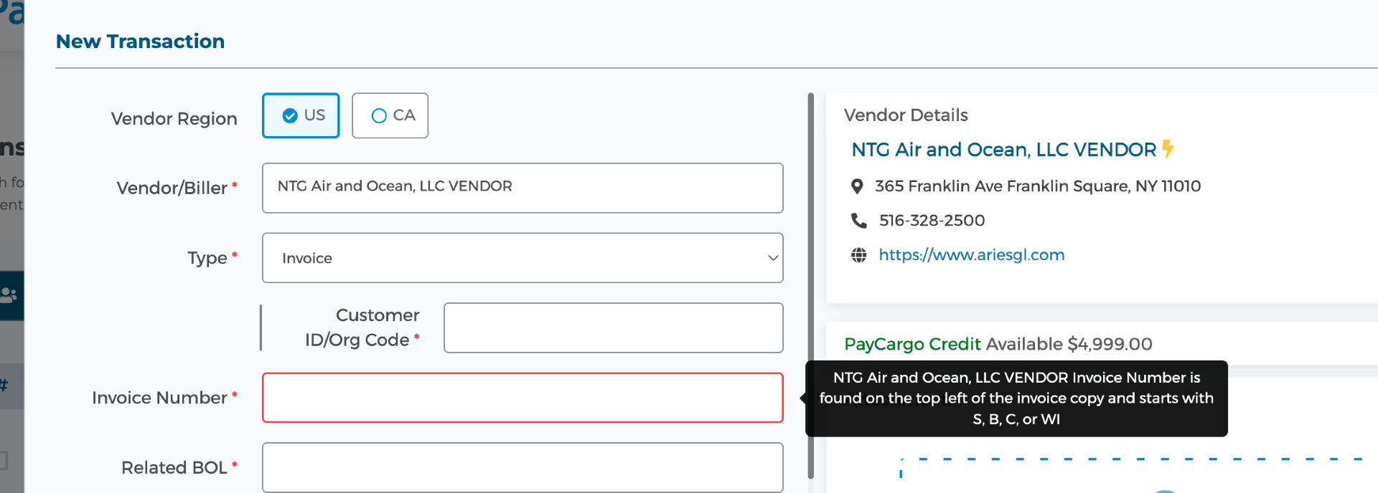Open the Type dropdown showing Invoice
1378x493 pixels.
point(522,258)
